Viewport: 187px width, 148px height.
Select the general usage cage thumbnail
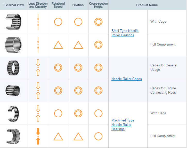13,67
